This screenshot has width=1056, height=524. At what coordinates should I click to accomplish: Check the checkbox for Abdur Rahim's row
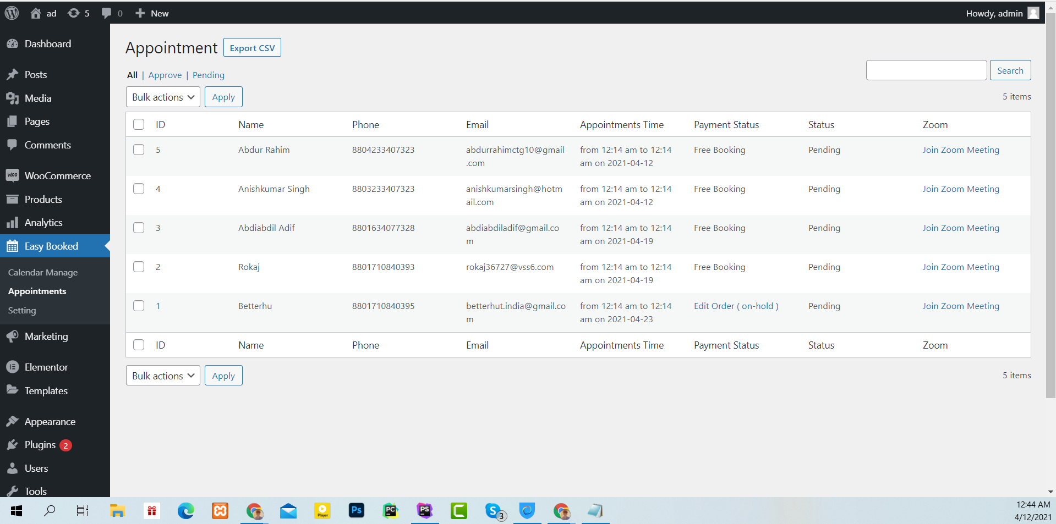coord(138,149)
